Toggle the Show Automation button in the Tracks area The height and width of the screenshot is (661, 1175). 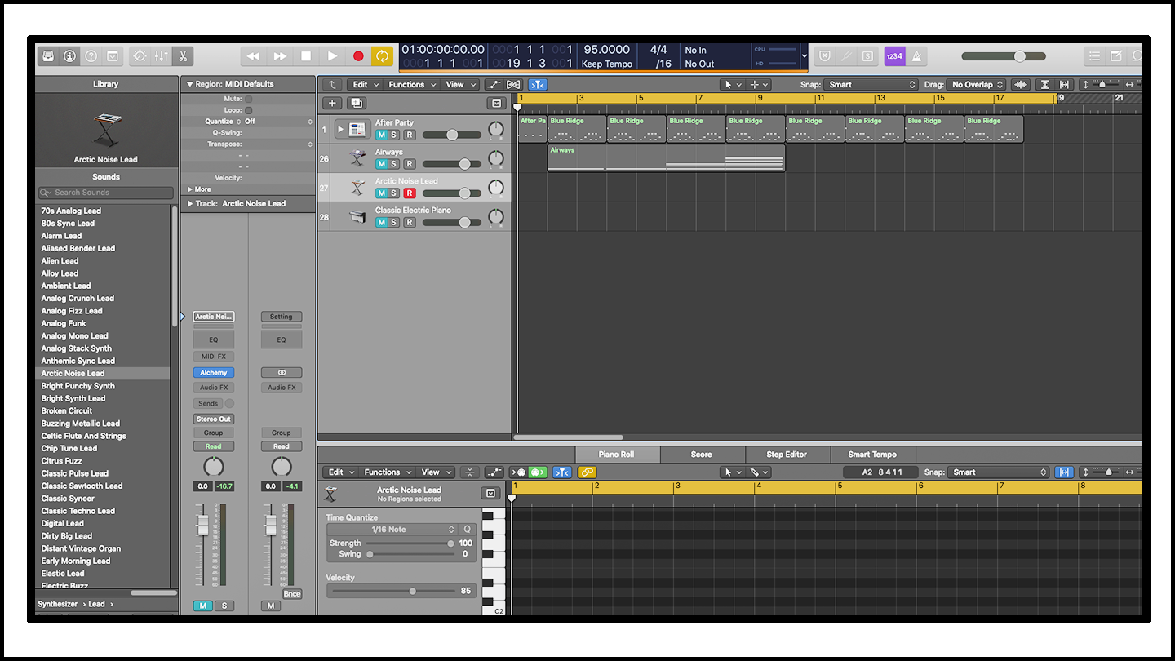493,84
